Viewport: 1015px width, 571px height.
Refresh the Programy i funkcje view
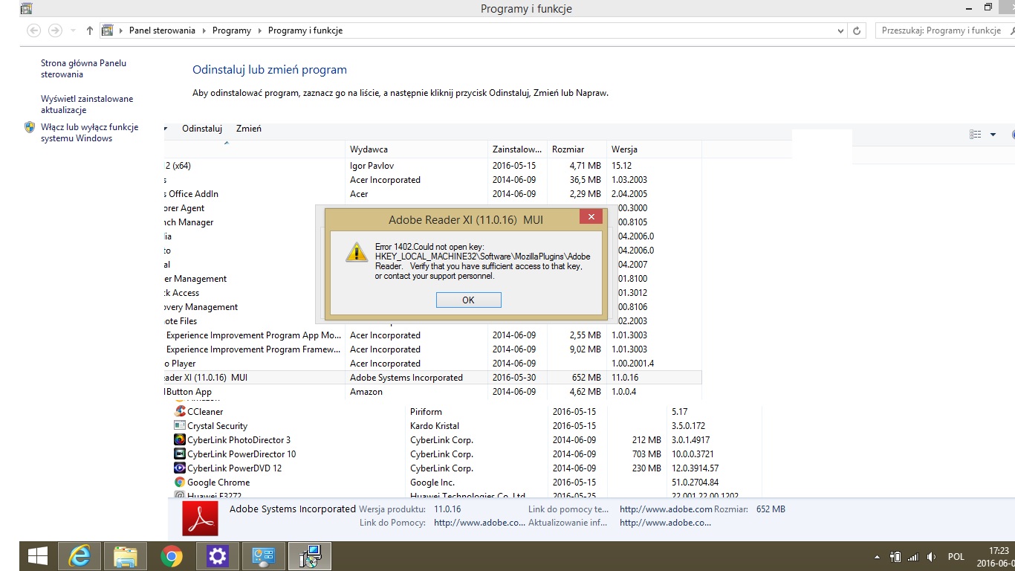coord(857,30)
